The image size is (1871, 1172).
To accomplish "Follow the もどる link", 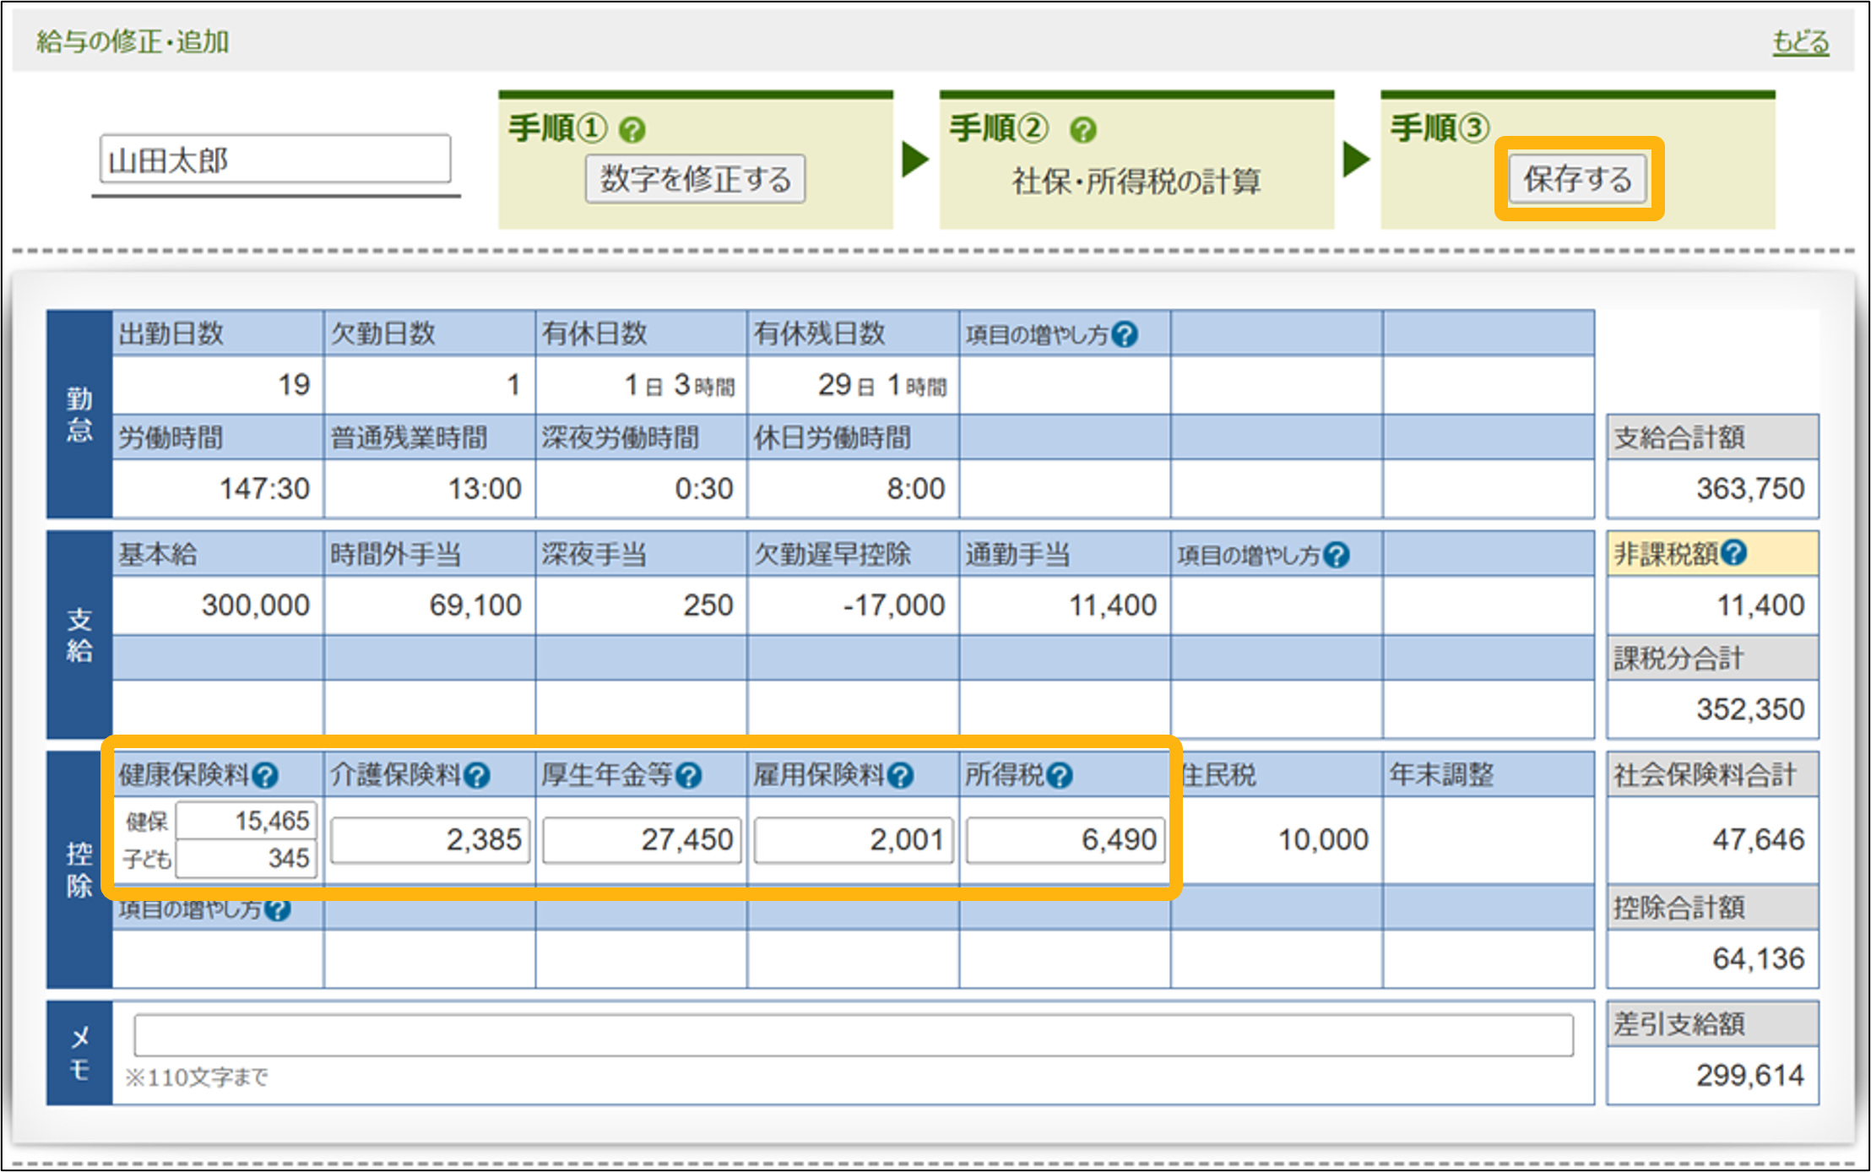I will pos(1799,42).
